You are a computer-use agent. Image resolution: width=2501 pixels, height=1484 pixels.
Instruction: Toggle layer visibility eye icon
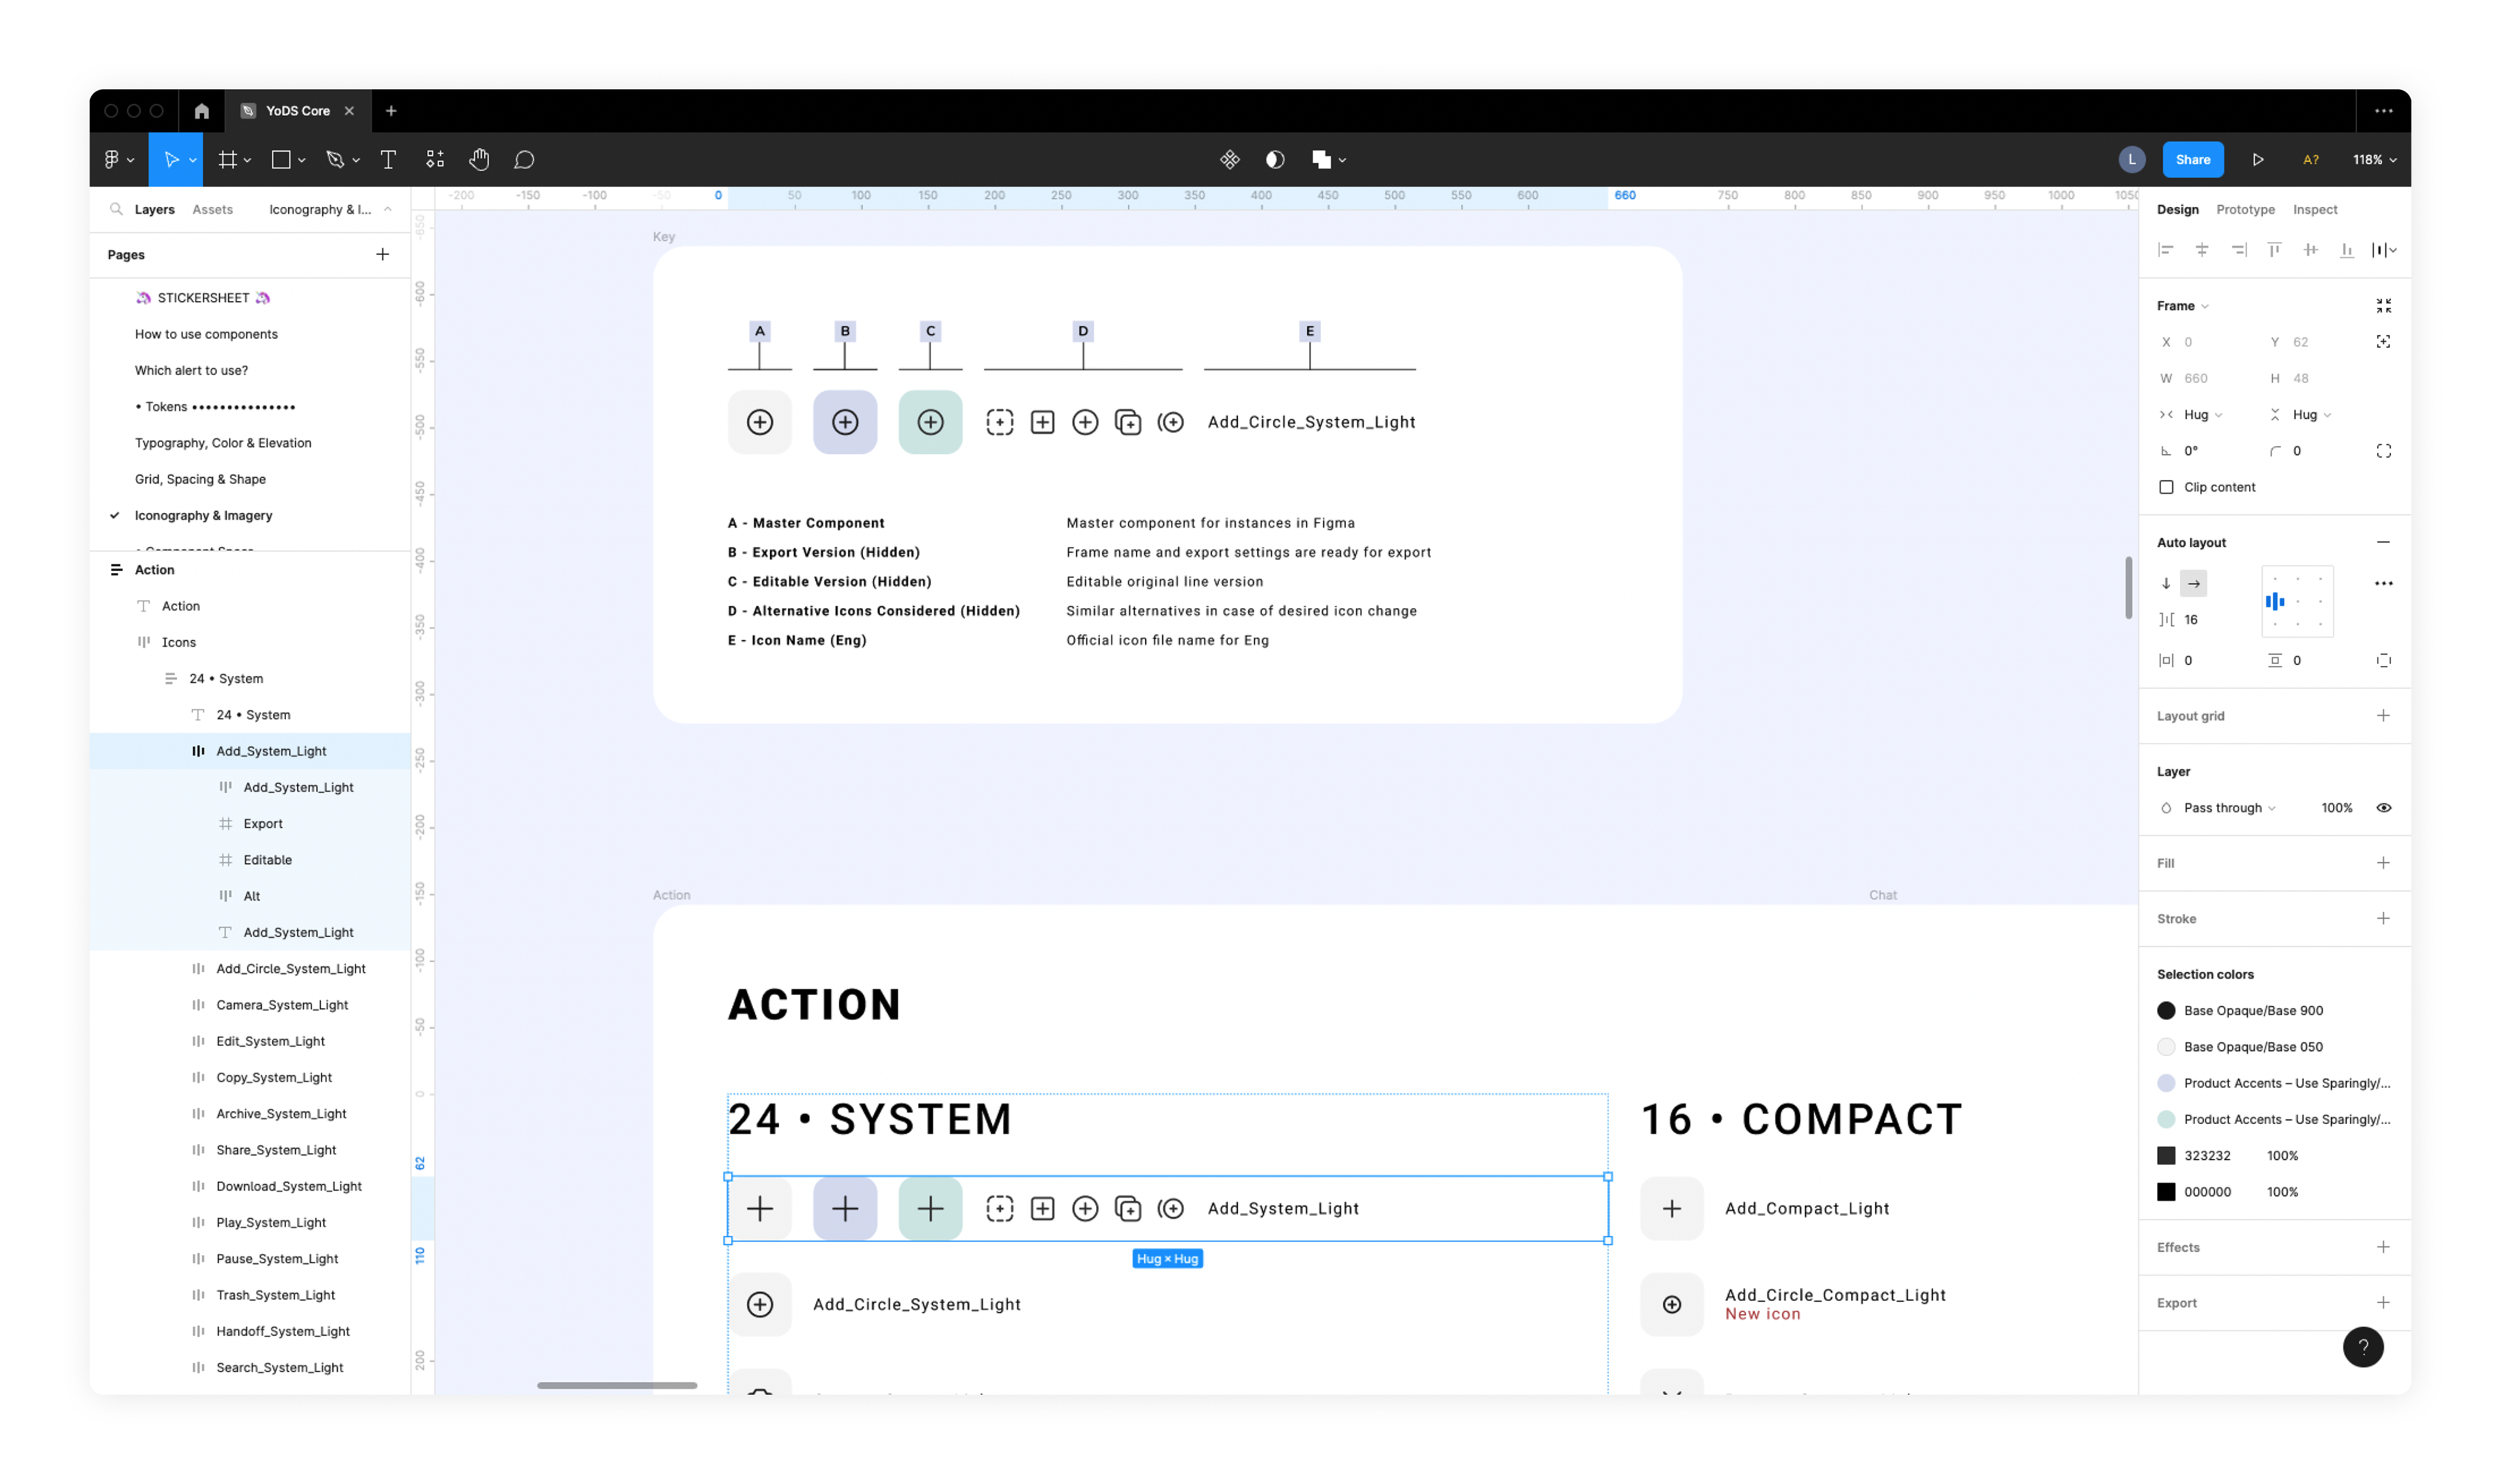(x=2383, y=808)
